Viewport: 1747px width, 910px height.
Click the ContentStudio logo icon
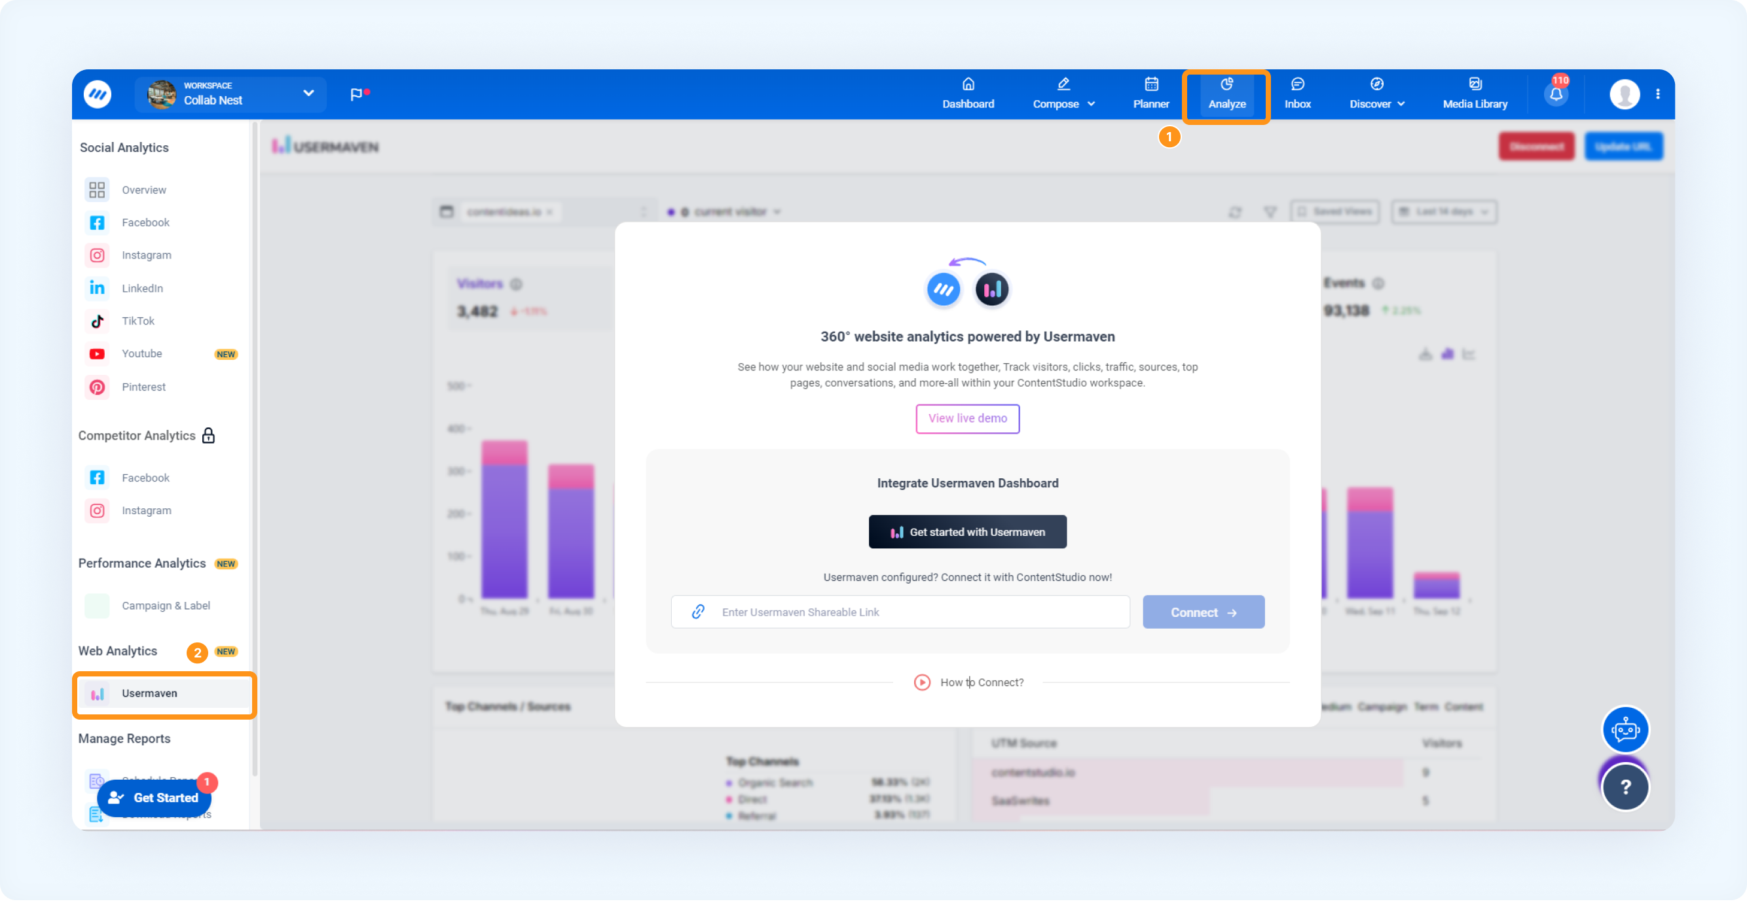pyautogui.click(x=98, y=94)
